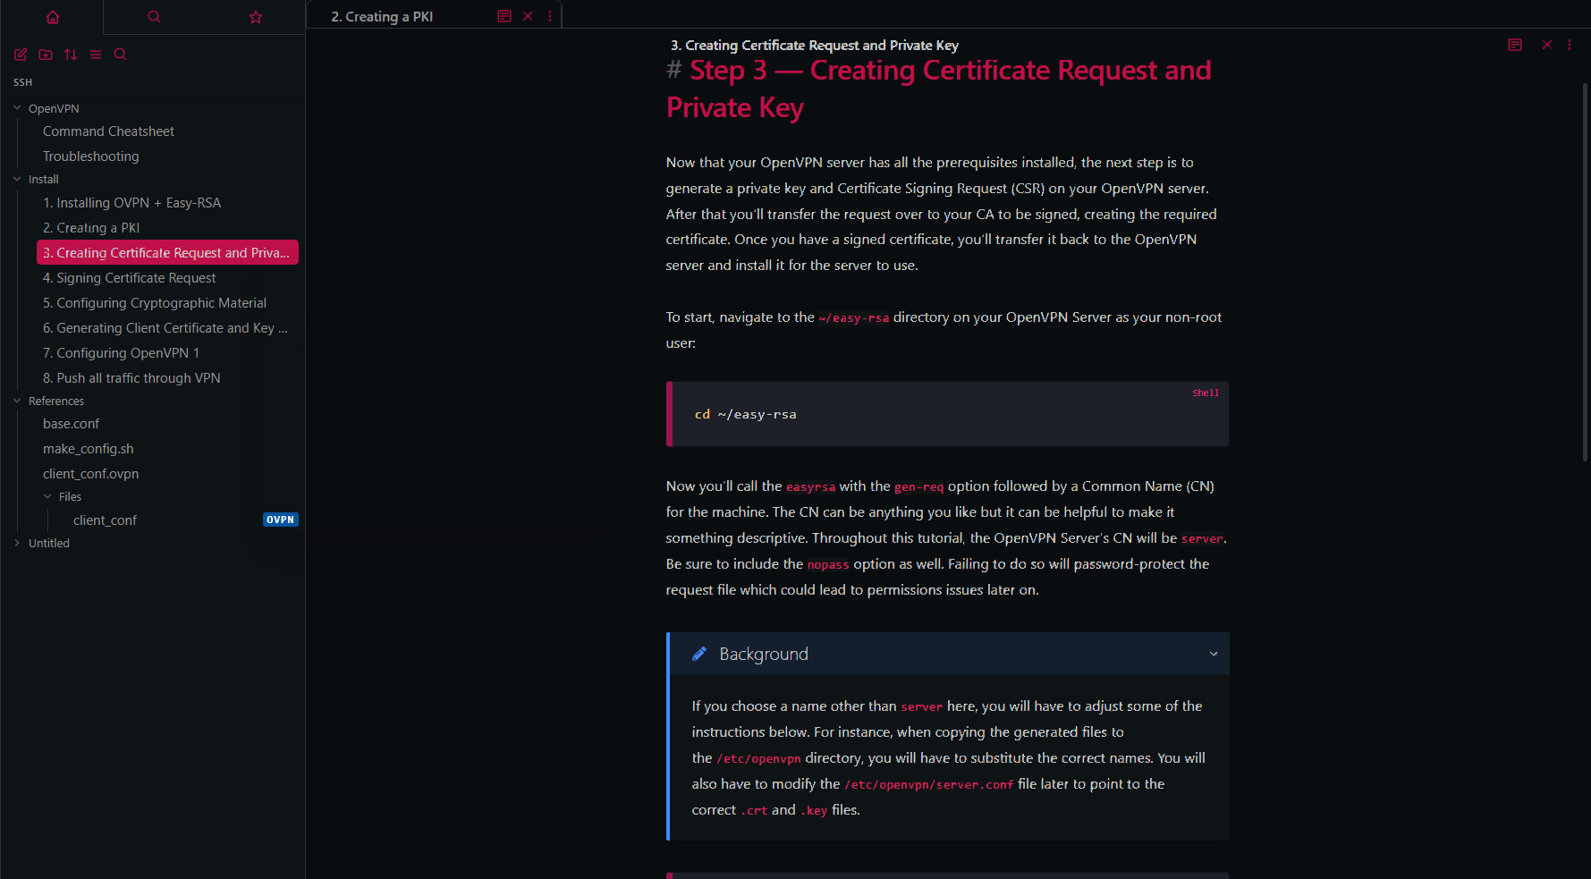
Task: Click the gen-req inline code
Action: pos(919,487)
